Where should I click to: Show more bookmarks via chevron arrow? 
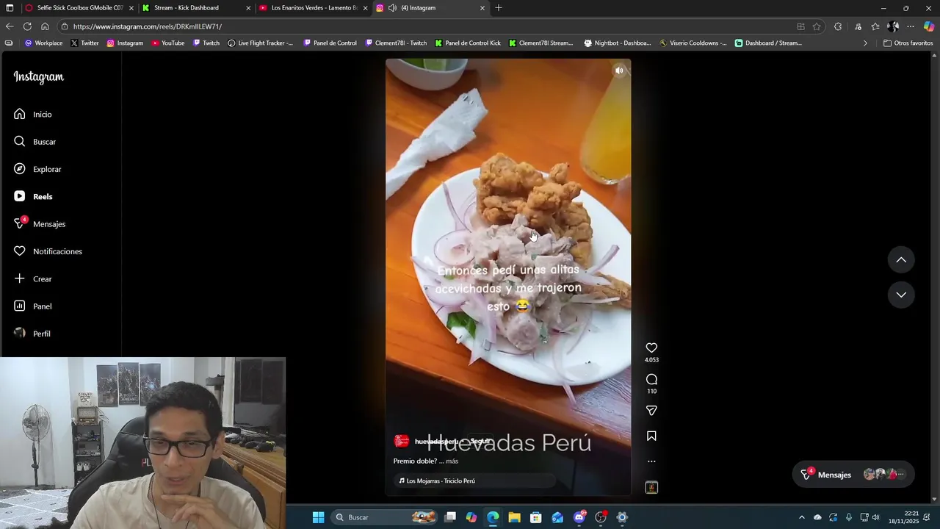coord(865,43)
